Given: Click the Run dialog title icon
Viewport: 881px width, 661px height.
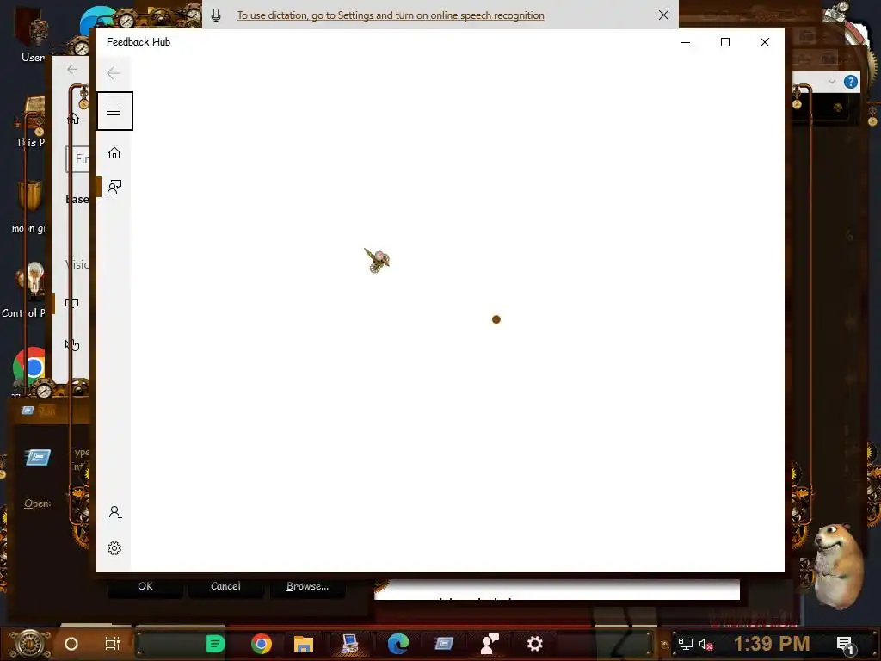Looking at the screenshot, I should coord(28,411).
